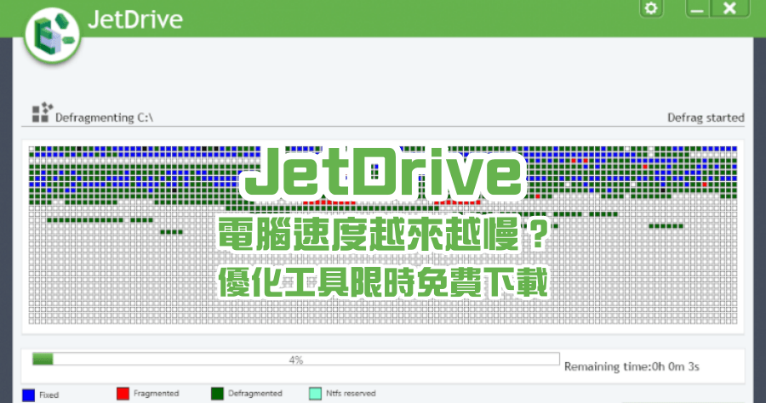
Task: Minimize the JetDrive window
Action: coord(697,9)
